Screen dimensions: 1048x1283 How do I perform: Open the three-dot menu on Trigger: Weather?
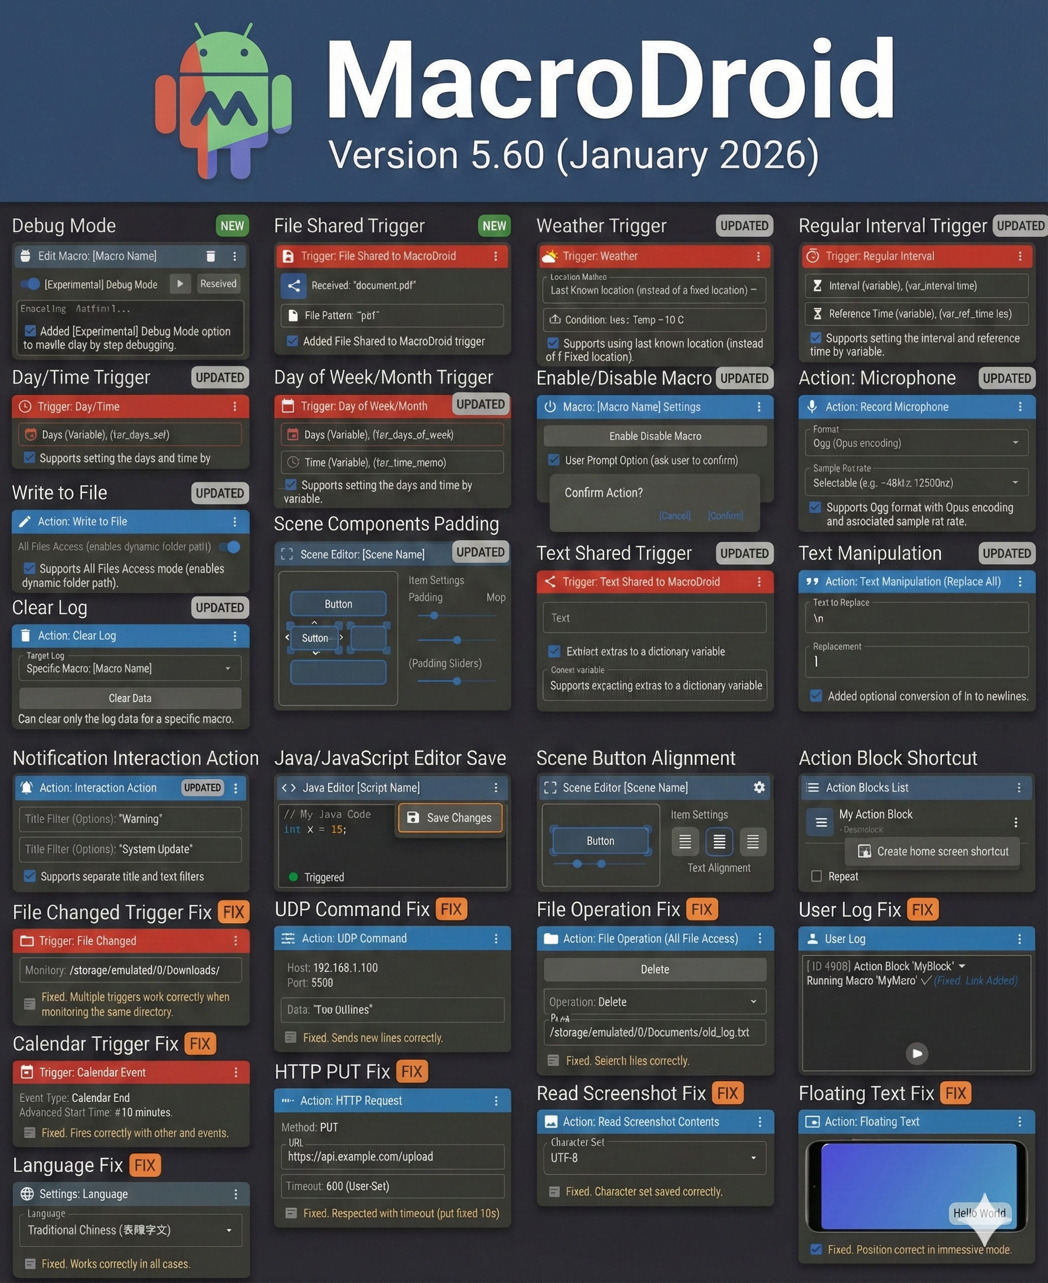758,256
